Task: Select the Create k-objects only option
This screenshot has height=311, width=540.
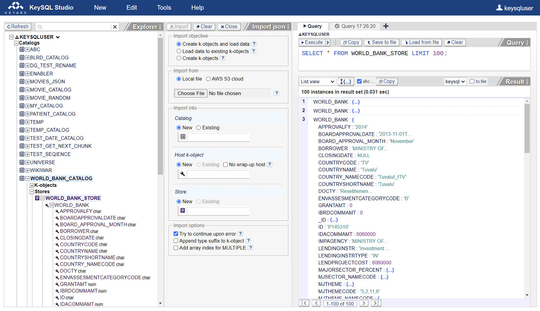Action: tap(179, 58)
